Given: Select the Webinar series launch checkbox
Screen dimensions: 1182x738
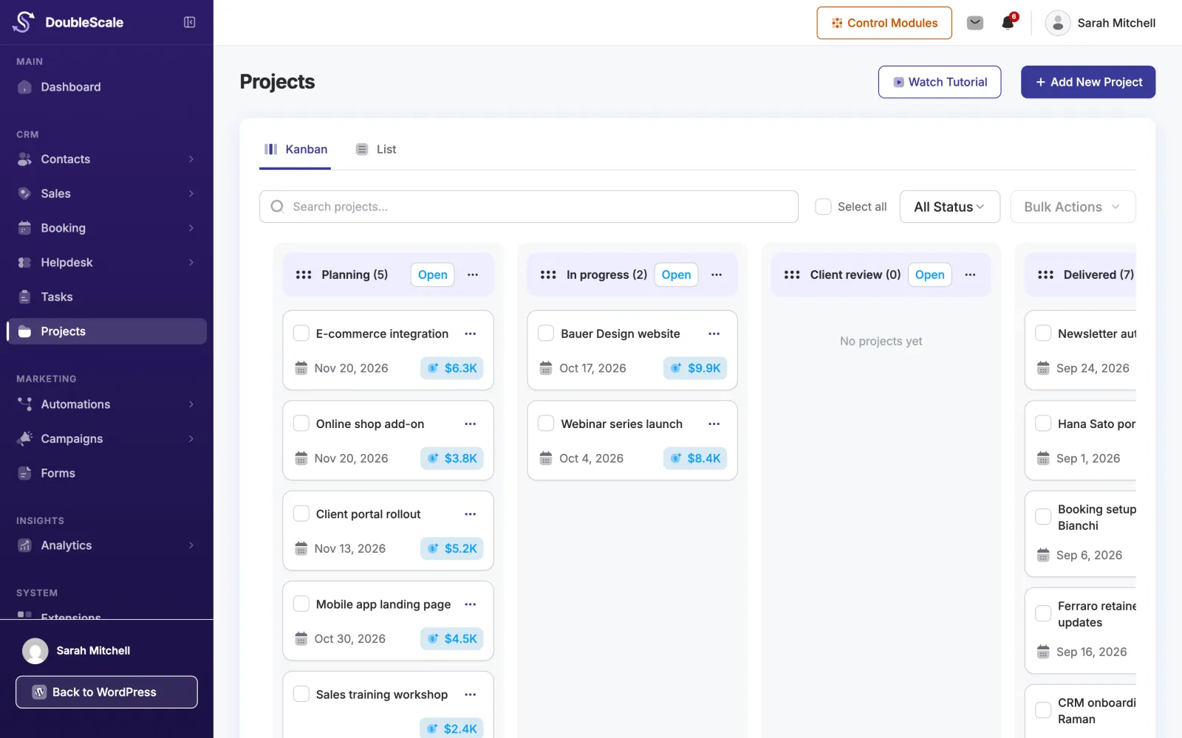Looking at the screenshot, I should point(546,423).
